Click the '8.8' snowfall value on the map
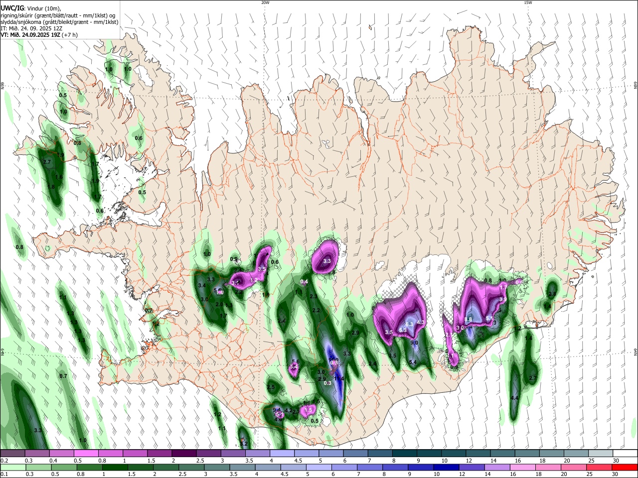 pyautogui.click(x=468, y=319)
